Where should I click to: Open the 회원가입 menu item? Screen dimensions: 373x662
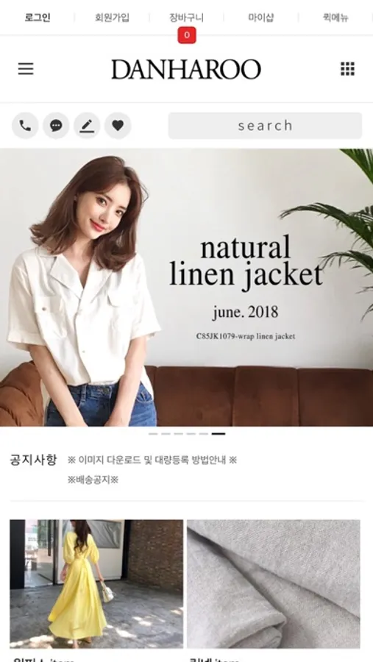pyautogui.click(x=112, y=18)
